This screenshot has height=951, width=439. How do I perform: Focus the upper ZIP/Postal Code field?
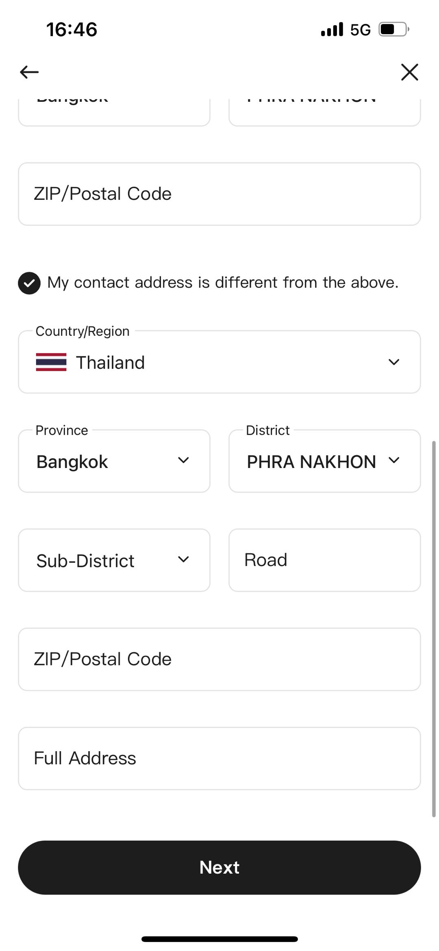click(x=219, y=194)
